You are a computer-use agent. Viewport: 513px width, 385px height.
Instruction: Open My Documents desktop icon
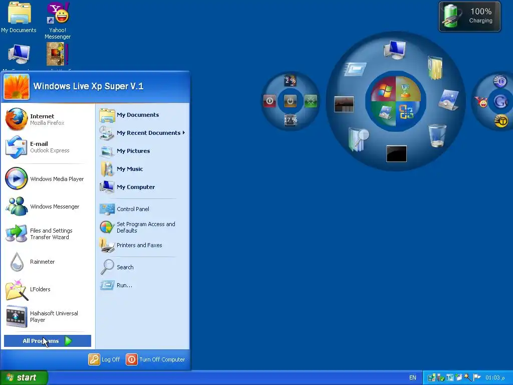click(19, 18)
